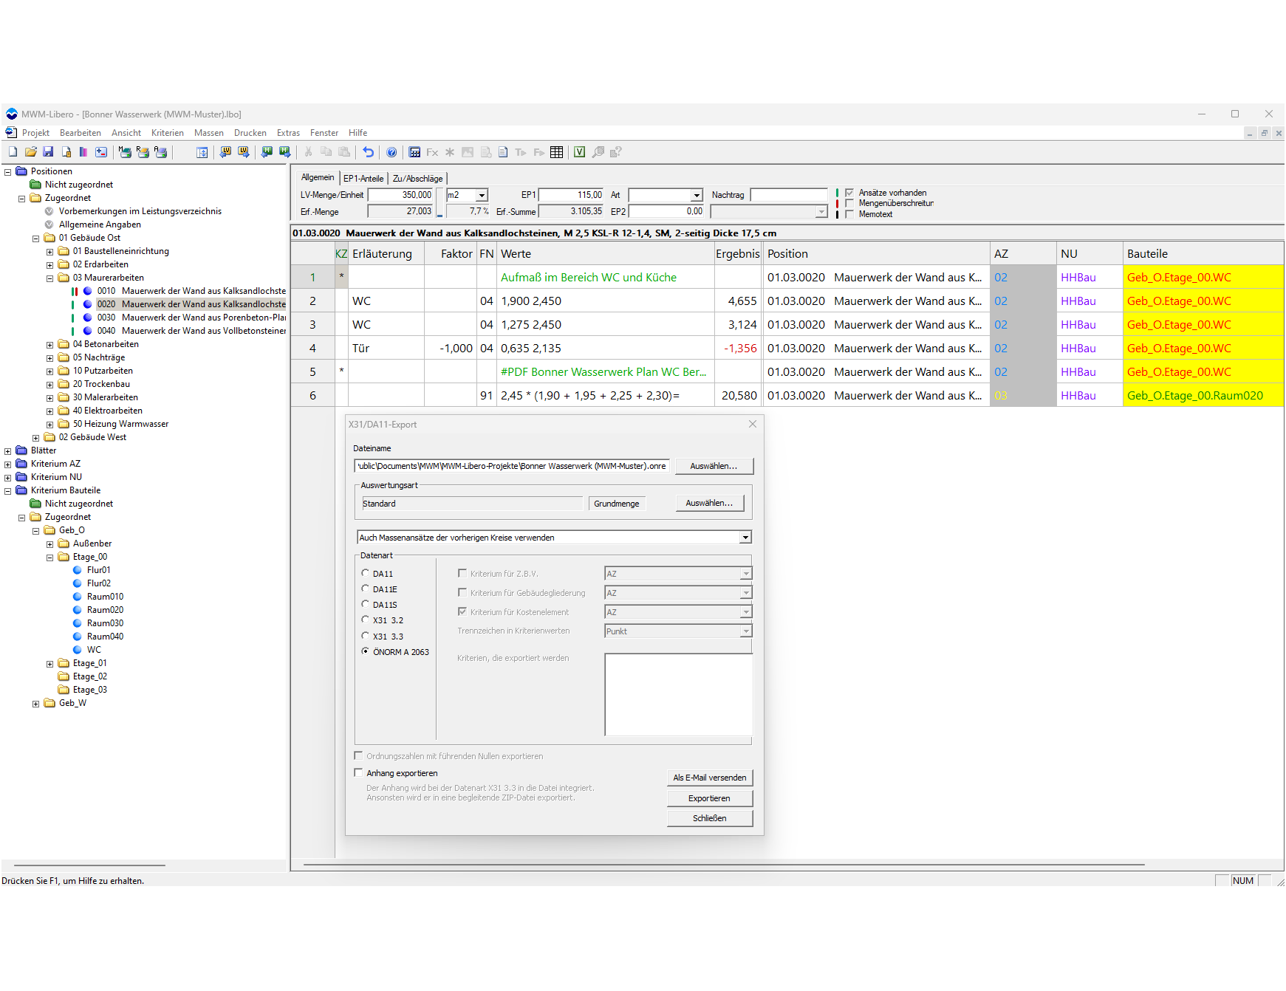Click the Open file folder icon
Screen dimensions: 1286x991
coord(30,152)
